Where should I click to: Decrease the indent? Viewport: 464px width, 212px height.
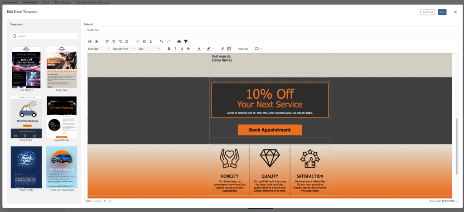click(x=138, y=41)
